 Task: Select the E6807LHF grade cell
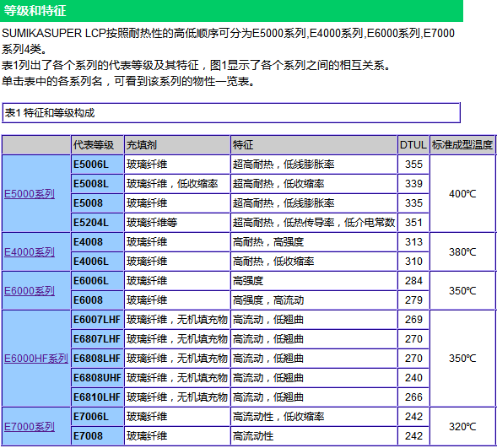[97, 339]
